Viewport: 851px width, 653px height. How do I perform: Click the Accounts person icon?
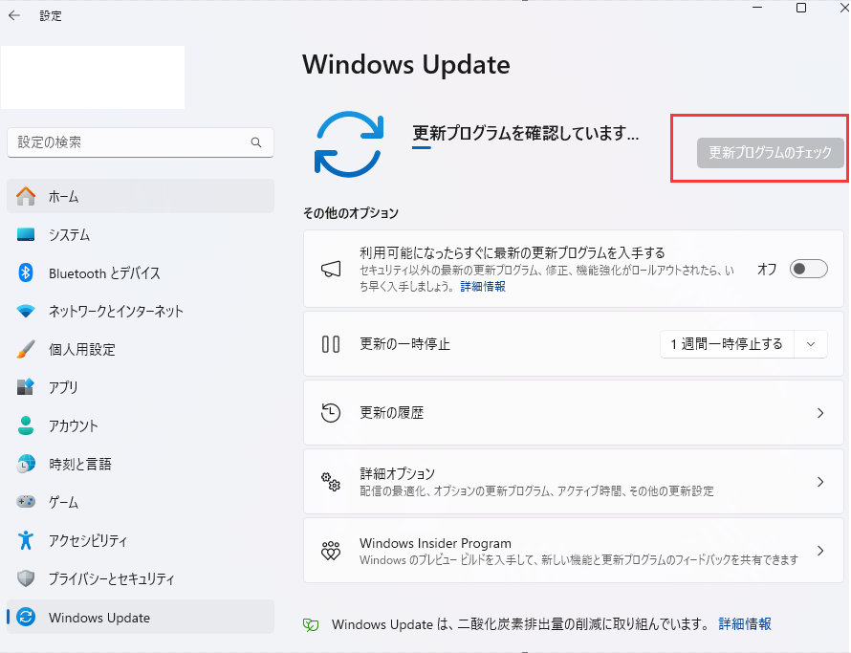point(26,425)
